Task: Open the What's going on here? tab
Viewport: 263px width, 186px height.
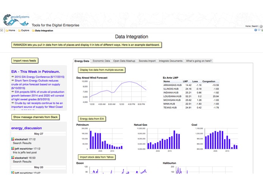Action: click(x=199, y=61)
